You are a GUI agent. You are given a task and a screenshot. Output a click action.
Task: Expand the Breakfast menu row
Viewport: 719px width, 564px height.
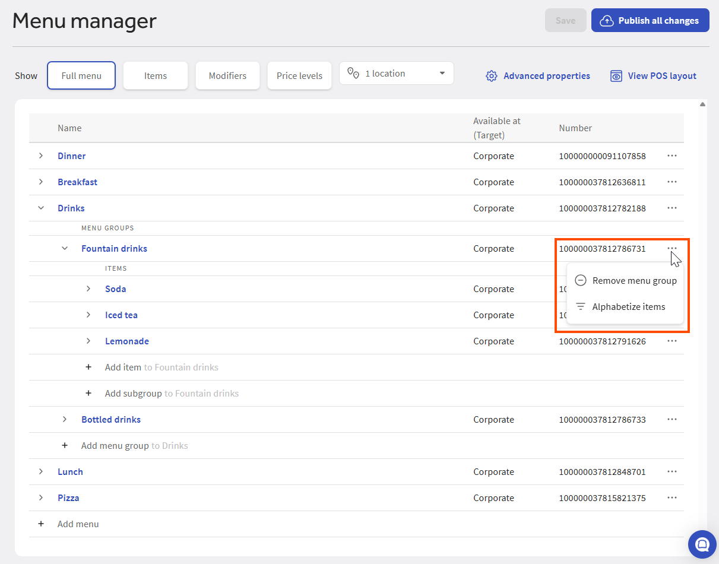pos(41,182)
